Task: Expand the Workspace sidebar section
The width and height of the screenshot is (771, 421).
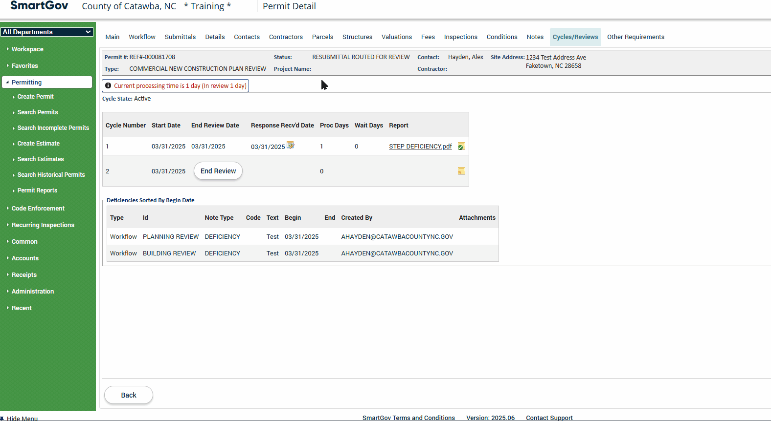Action: (27, 49)
